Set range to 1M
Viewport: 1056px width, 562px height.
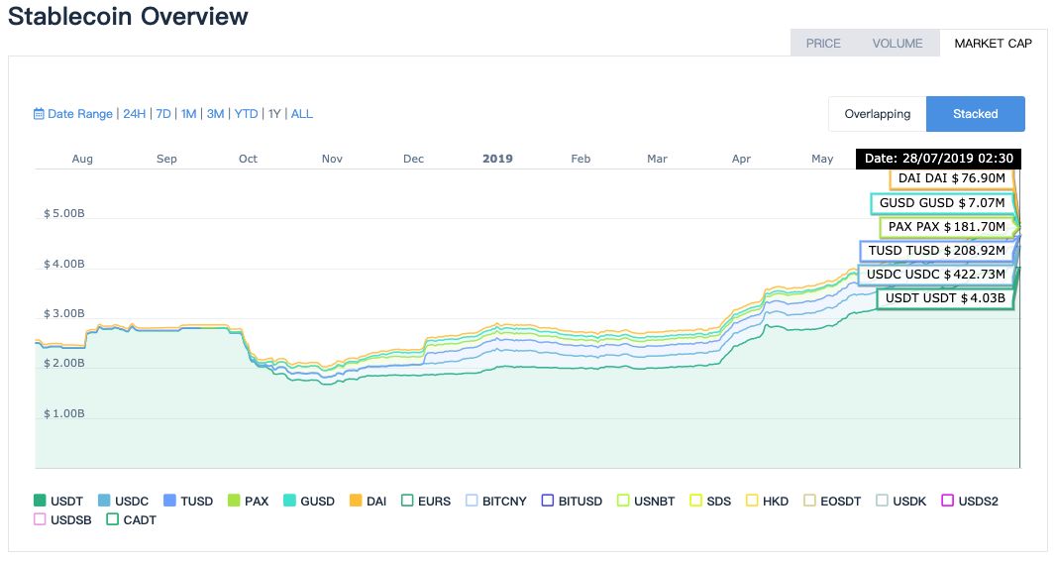(188, 114)
